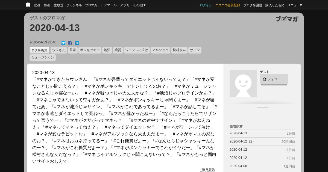Select the 吾輩 tag
This screenshot has height=172, width=328.
pos(73,50)
